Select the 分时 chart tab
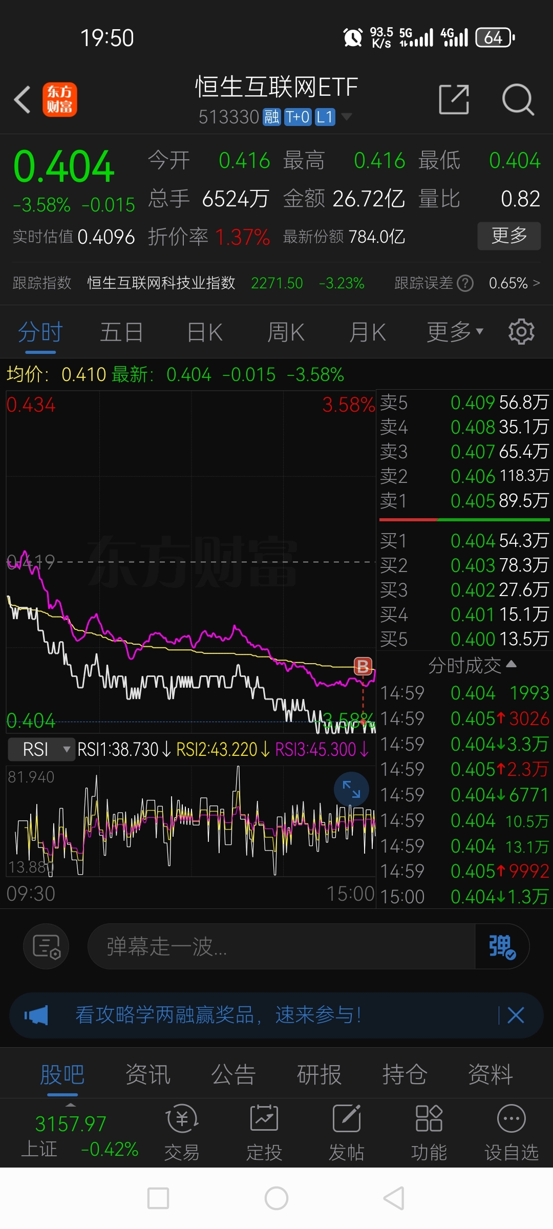This screenshot has width=553, height=1229. click(x=40, y=332)
